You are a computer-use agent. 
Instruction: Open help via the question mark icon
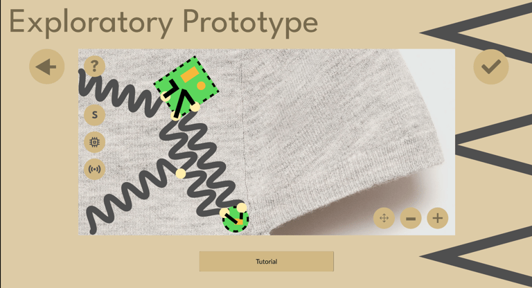coord(95,66)
